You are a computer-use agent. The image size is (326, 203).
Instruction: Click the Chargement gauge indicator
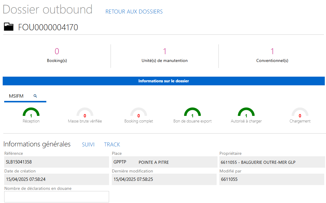click(300, 113)
